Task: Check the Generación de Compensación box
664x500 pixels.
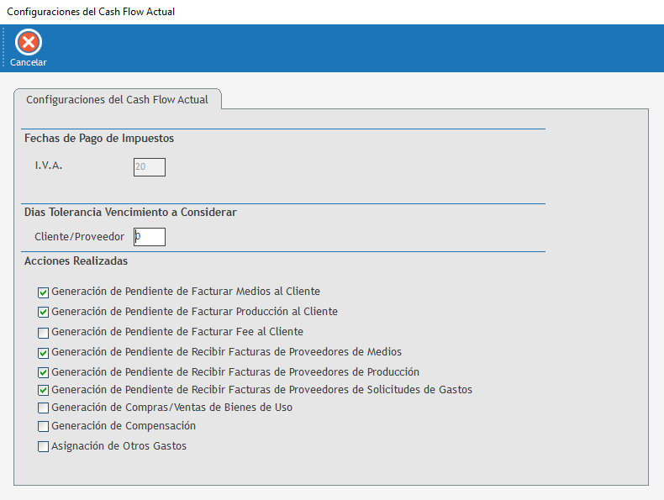Action: tap(44, 427)
